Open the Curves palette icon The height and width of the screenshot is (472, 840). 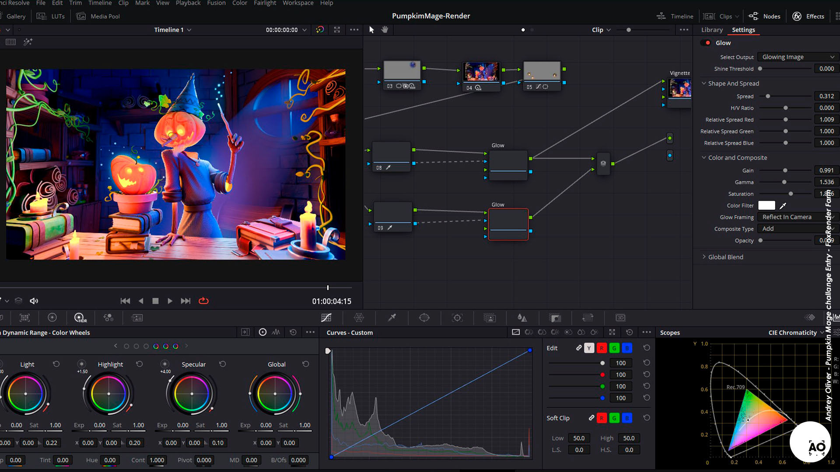tap(326, 318)
